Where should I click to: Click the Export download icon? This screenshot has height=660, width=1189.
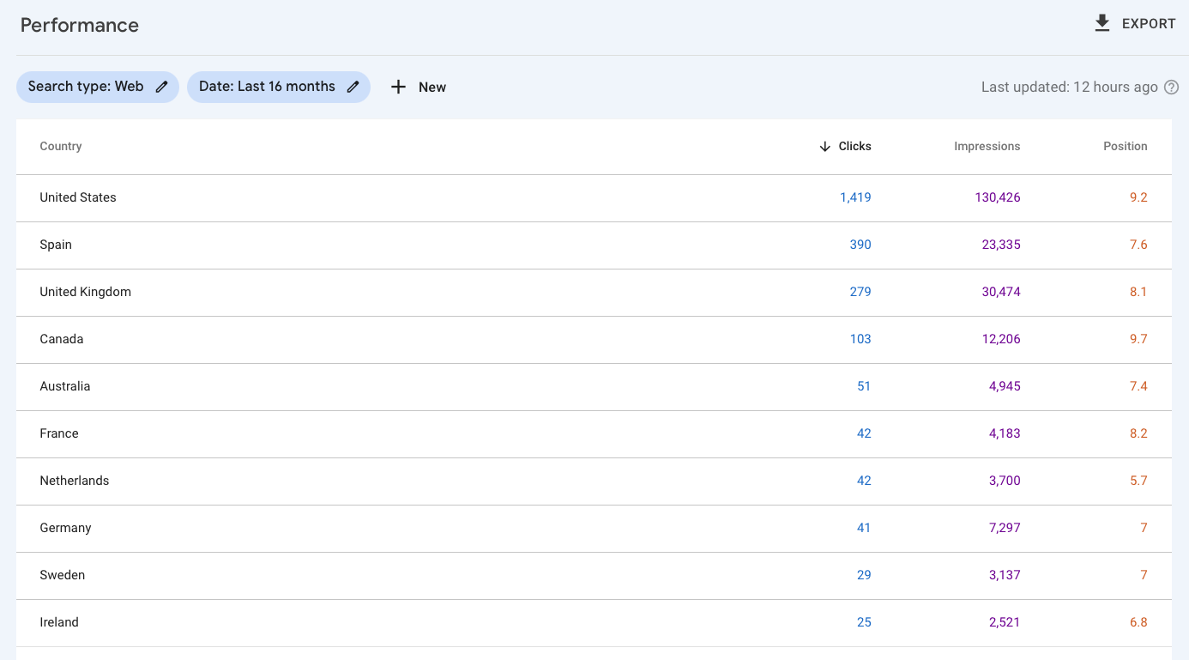[1101, 24]
